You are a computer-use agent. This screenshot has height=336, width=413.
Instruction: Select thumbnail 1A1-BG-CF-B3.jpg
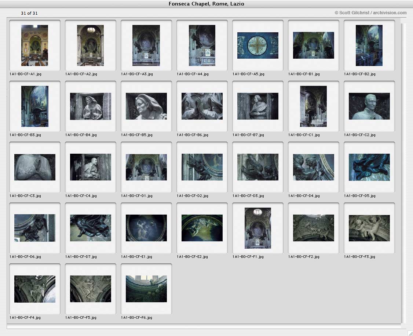coord(35,106)
